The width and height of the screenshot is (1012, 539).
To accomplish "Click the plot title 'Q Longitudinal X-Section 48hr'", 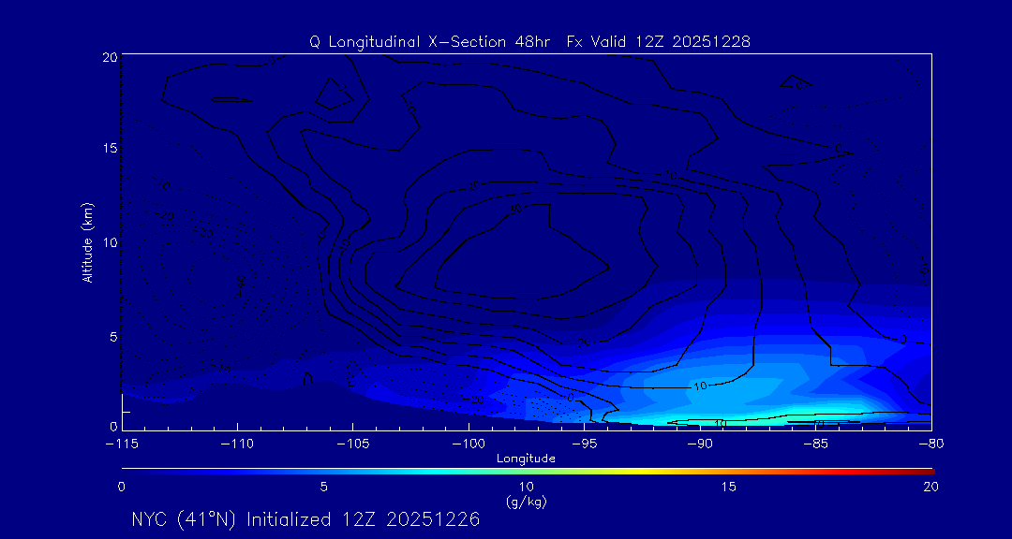I will (430, 42).
